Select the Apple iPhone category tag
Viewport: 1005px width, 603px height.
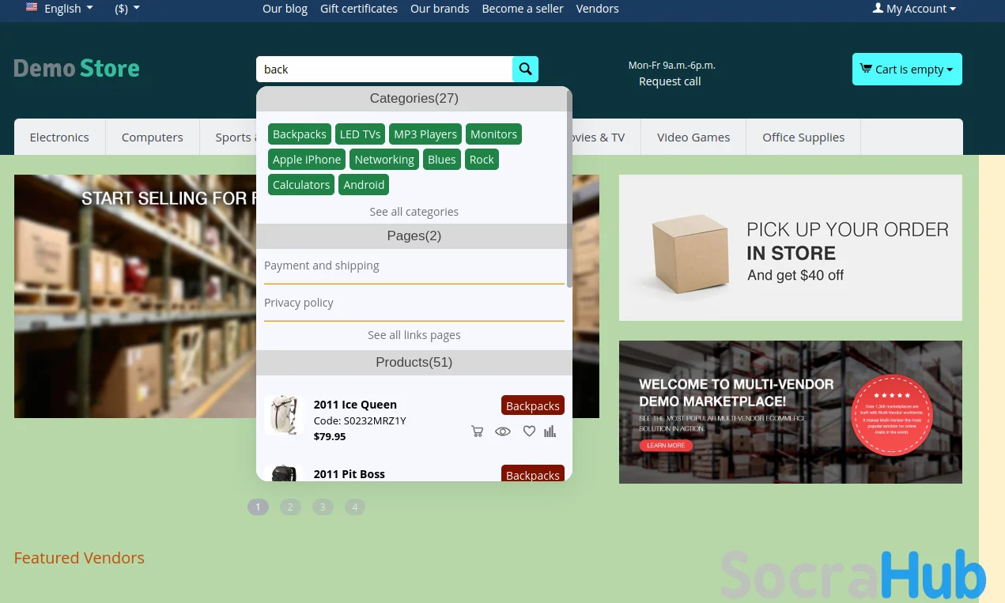pos(307,160)
